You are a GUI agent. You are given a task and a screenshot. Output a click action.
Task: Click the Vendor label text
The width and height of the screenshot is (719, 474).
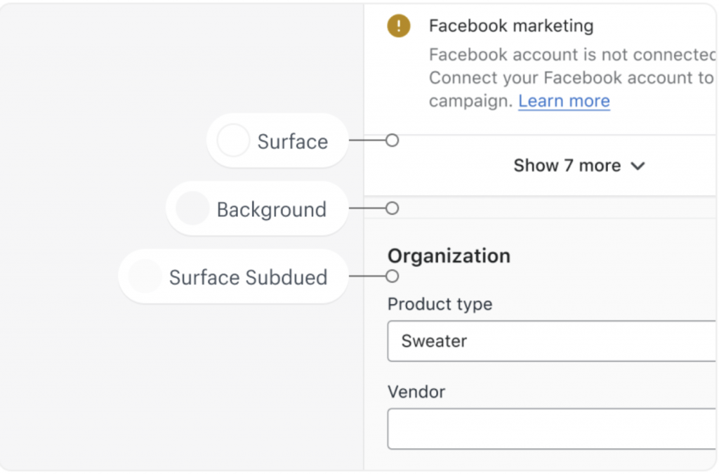[x=416, y=391]
